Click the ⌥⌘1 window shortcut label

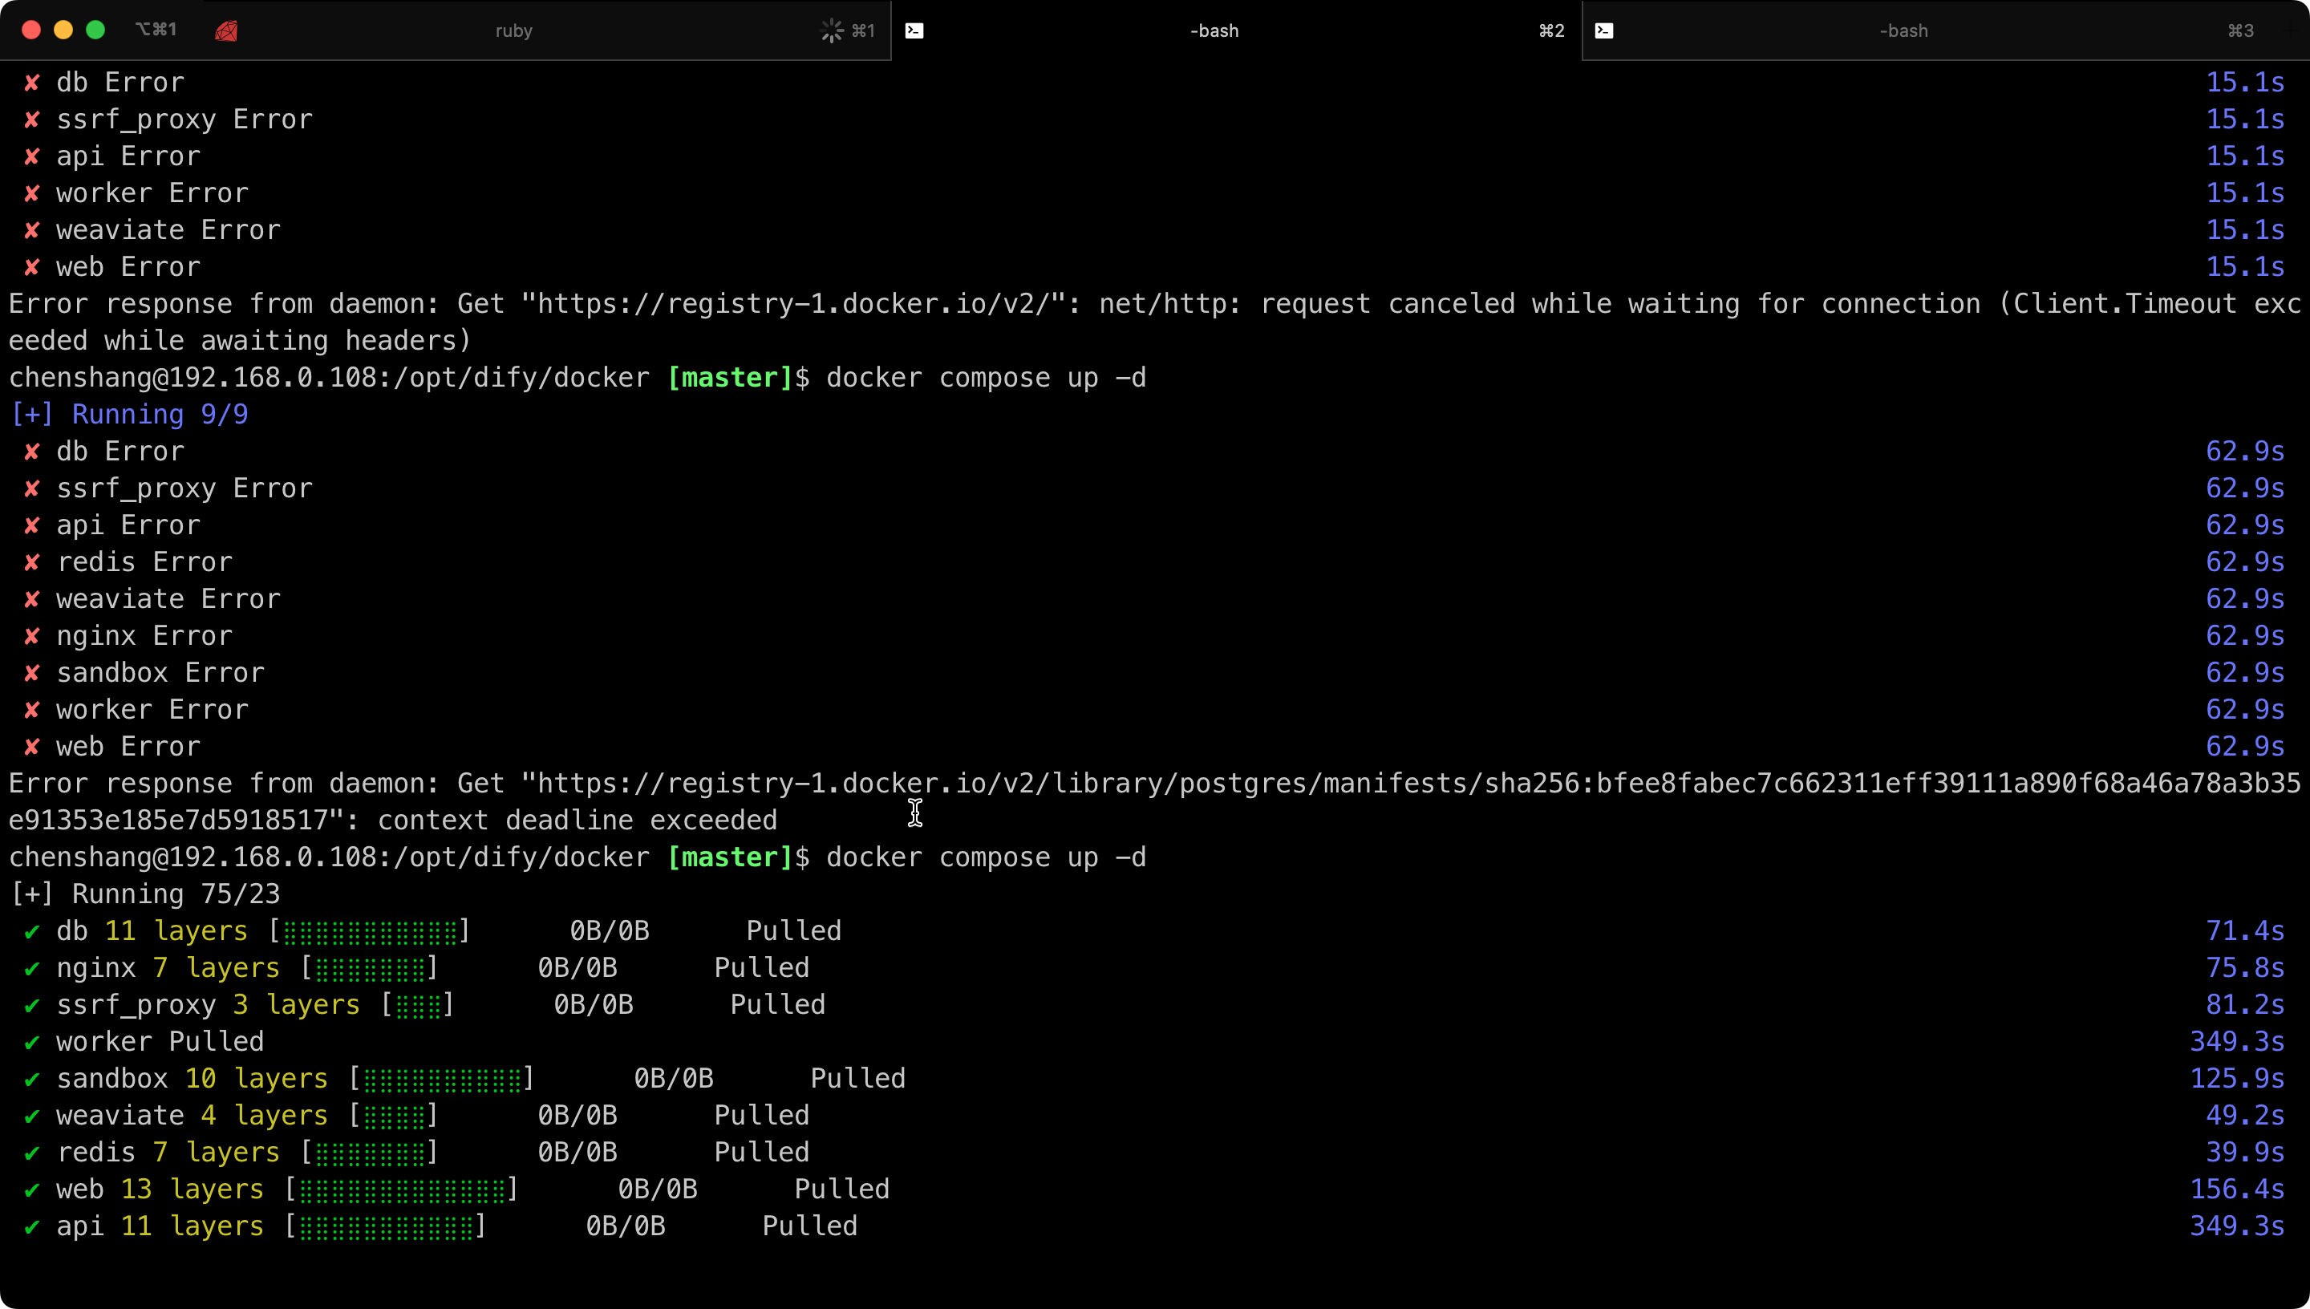click(x=156, y=30)
